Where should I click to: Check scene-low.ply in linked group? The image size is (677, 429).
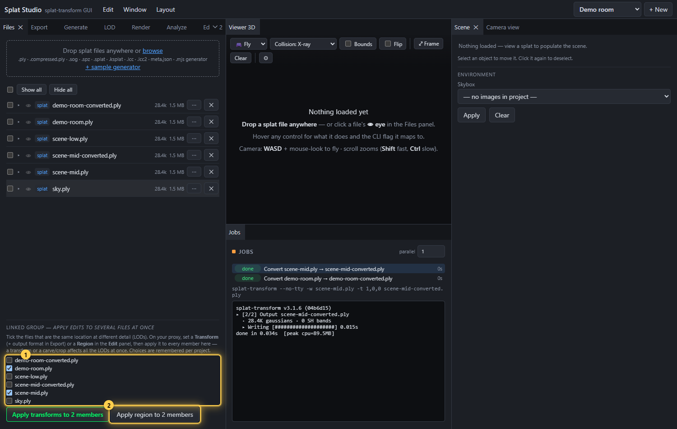9,377
